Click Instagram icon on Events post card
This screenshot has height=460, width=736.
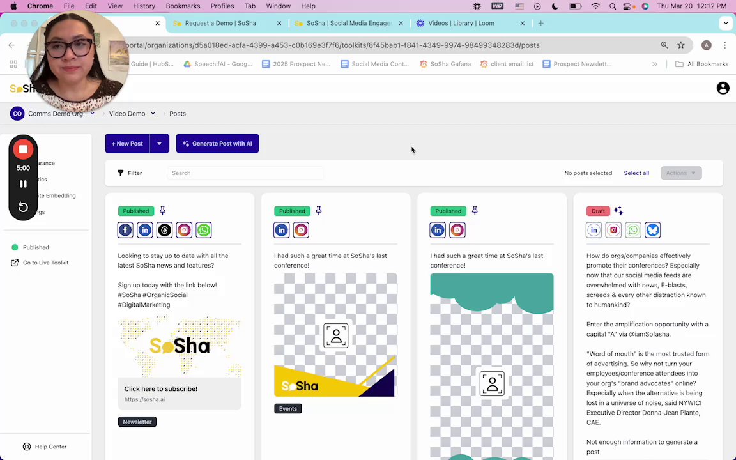tap(301, 230)
